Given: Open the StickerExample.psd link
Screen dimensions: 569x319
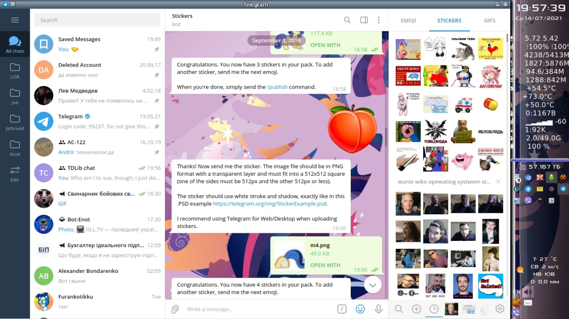Looking at the screenshot, I should [x=270, y=204].
